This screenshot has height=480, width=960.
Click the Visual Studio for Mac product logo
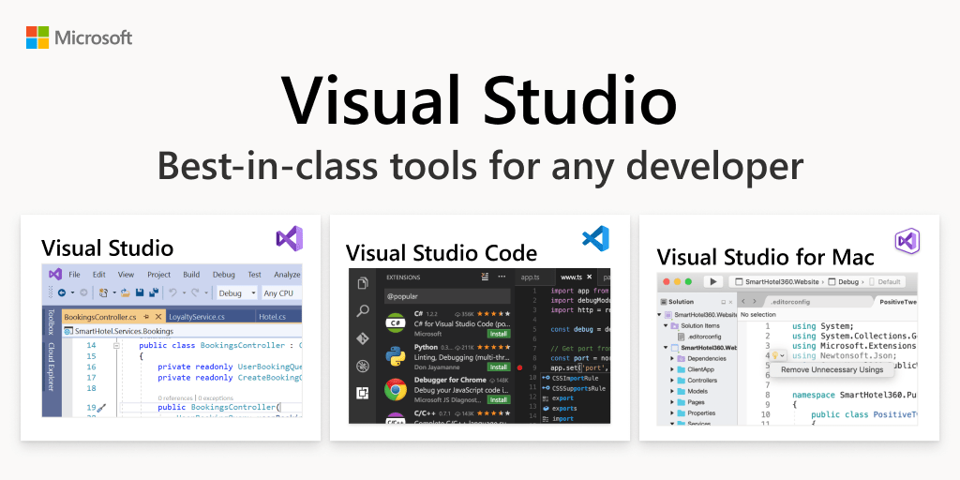point(907,241)
